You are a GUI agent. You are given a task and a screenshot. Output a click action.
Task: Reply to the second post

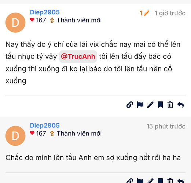pos(180,181)
